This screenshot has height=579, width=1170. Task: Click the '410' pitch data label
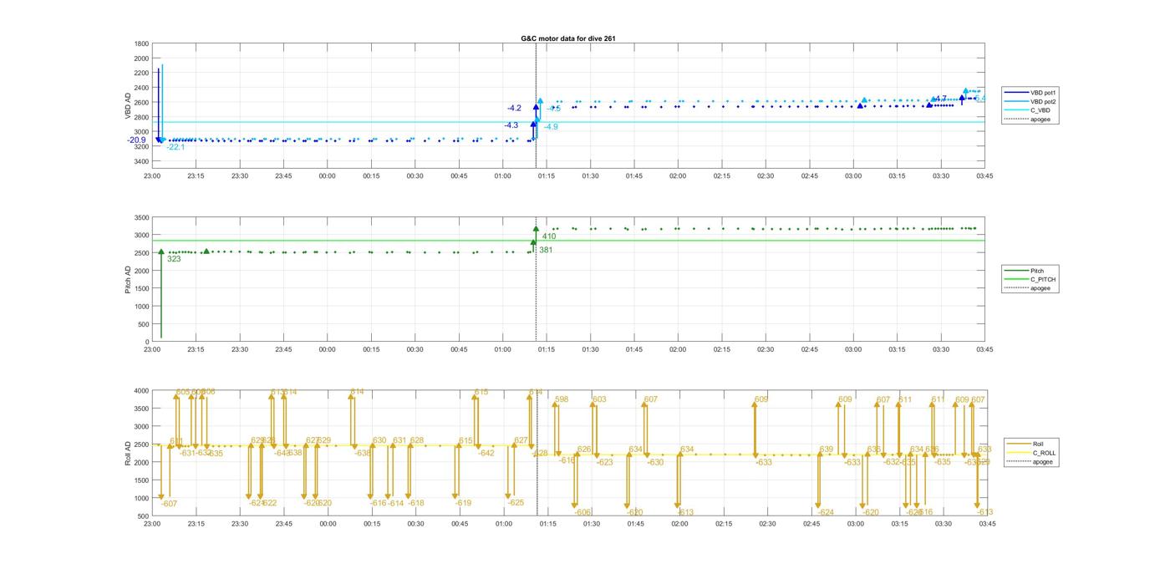549,236
